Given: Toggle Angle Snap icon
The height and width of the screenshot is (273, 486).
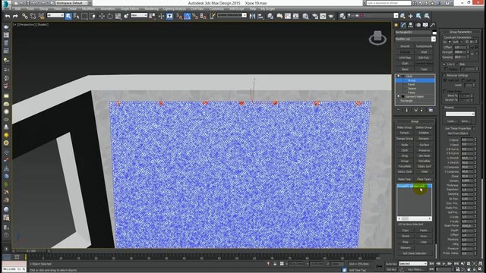Looking at the screenshot, I should coord(188,16).
